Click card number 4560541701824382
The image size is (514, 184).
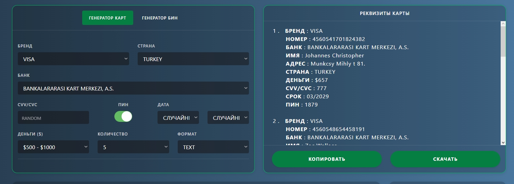(338, 39)
